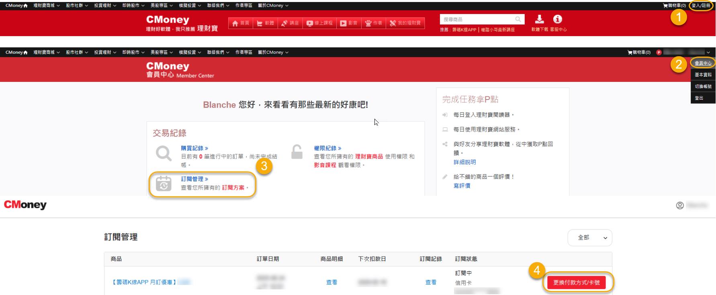Click the 線上課程 online course icon
Image resolution: width=716 pixels, height=295 pixels.
[309, 23]
